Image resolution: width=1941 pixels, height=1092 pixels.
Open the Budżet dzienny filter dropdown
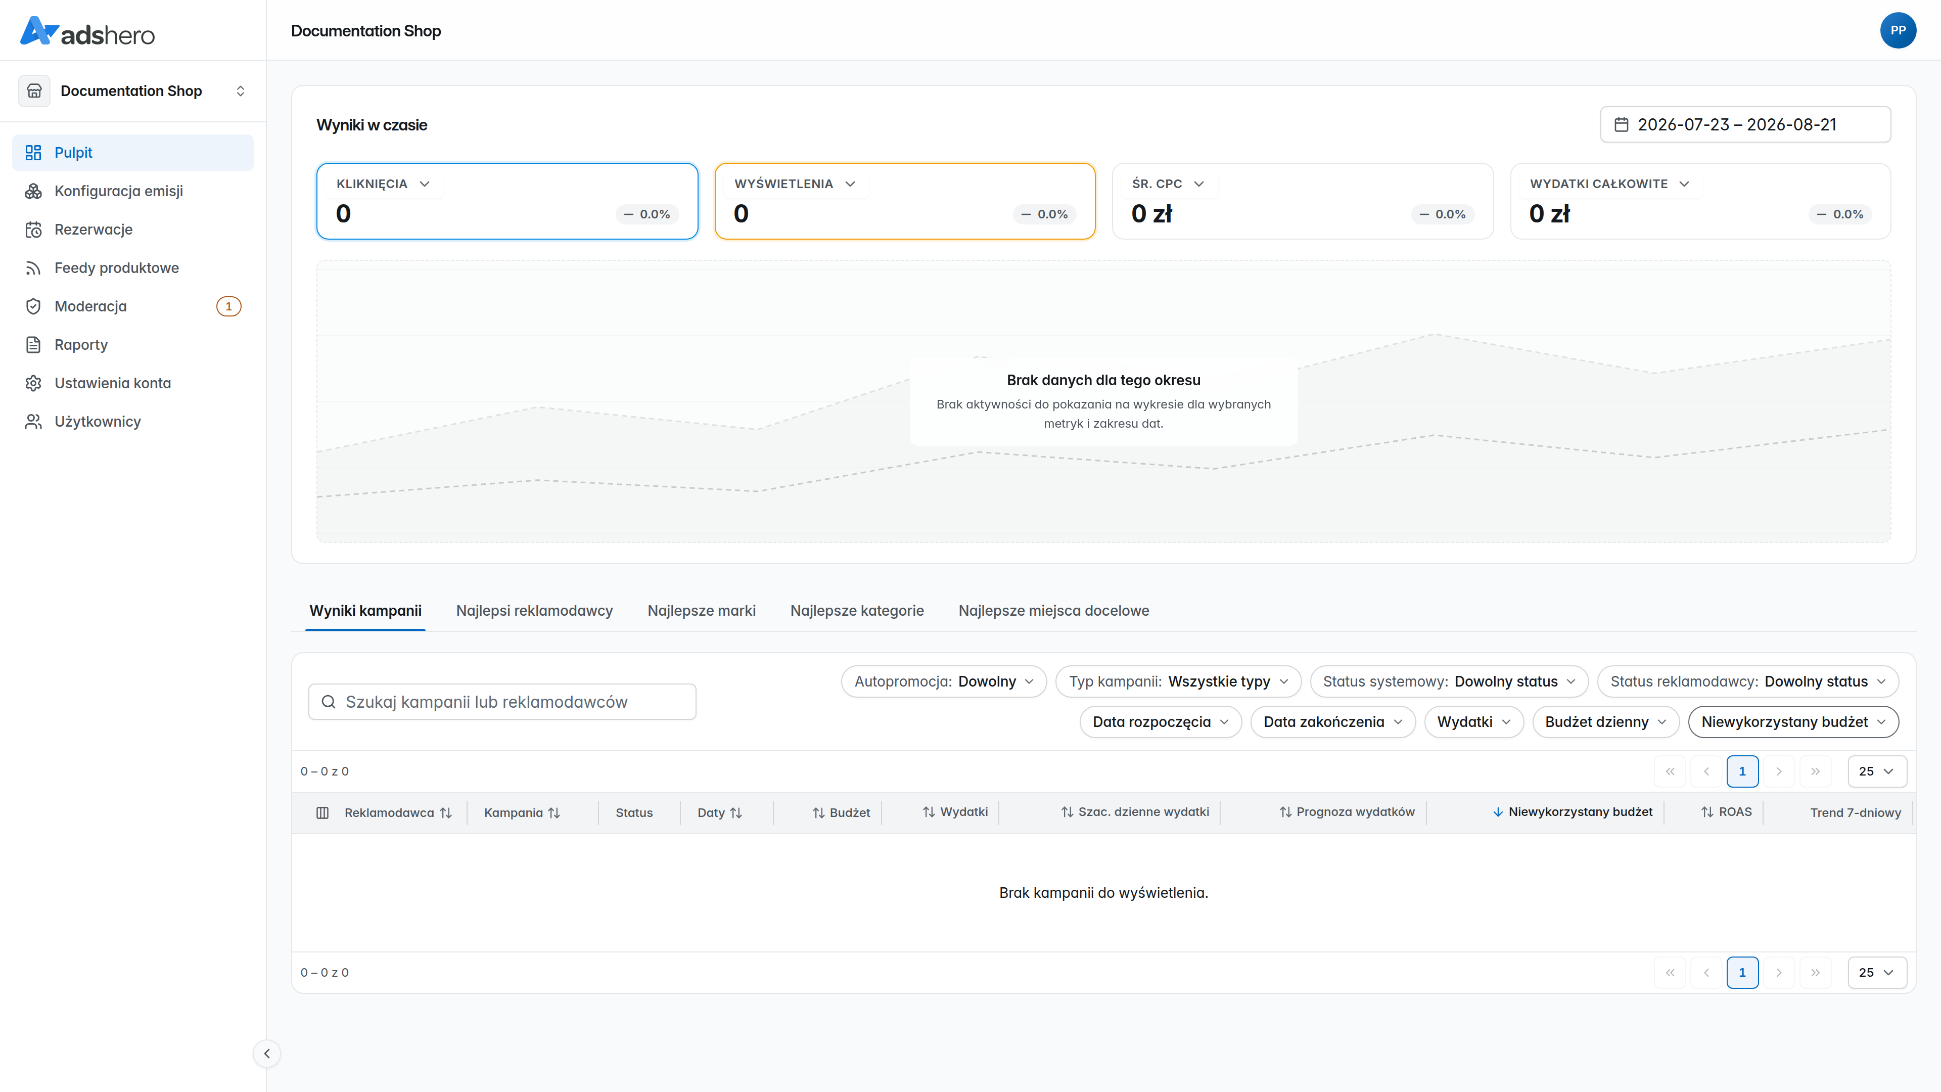coord(1605,722)
